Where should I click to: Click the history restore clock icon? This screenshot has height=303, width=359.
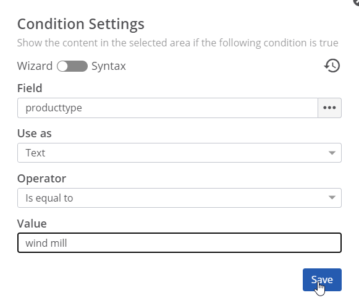(332, 66)
